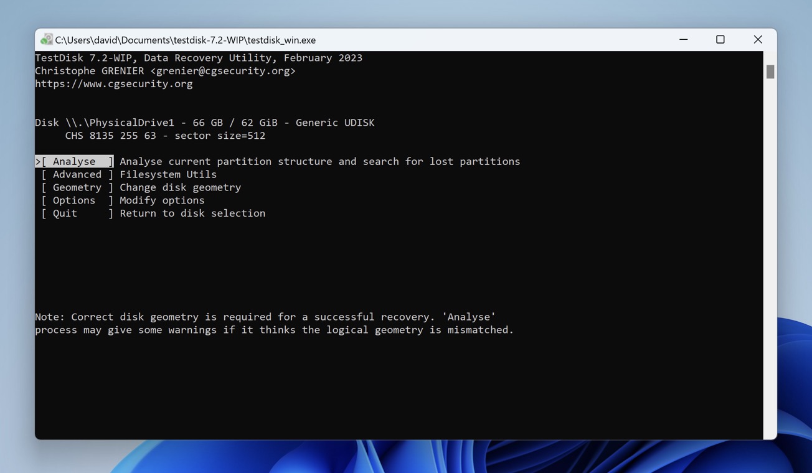Click the 'Modify options' description text

click(x=162, y=200)
